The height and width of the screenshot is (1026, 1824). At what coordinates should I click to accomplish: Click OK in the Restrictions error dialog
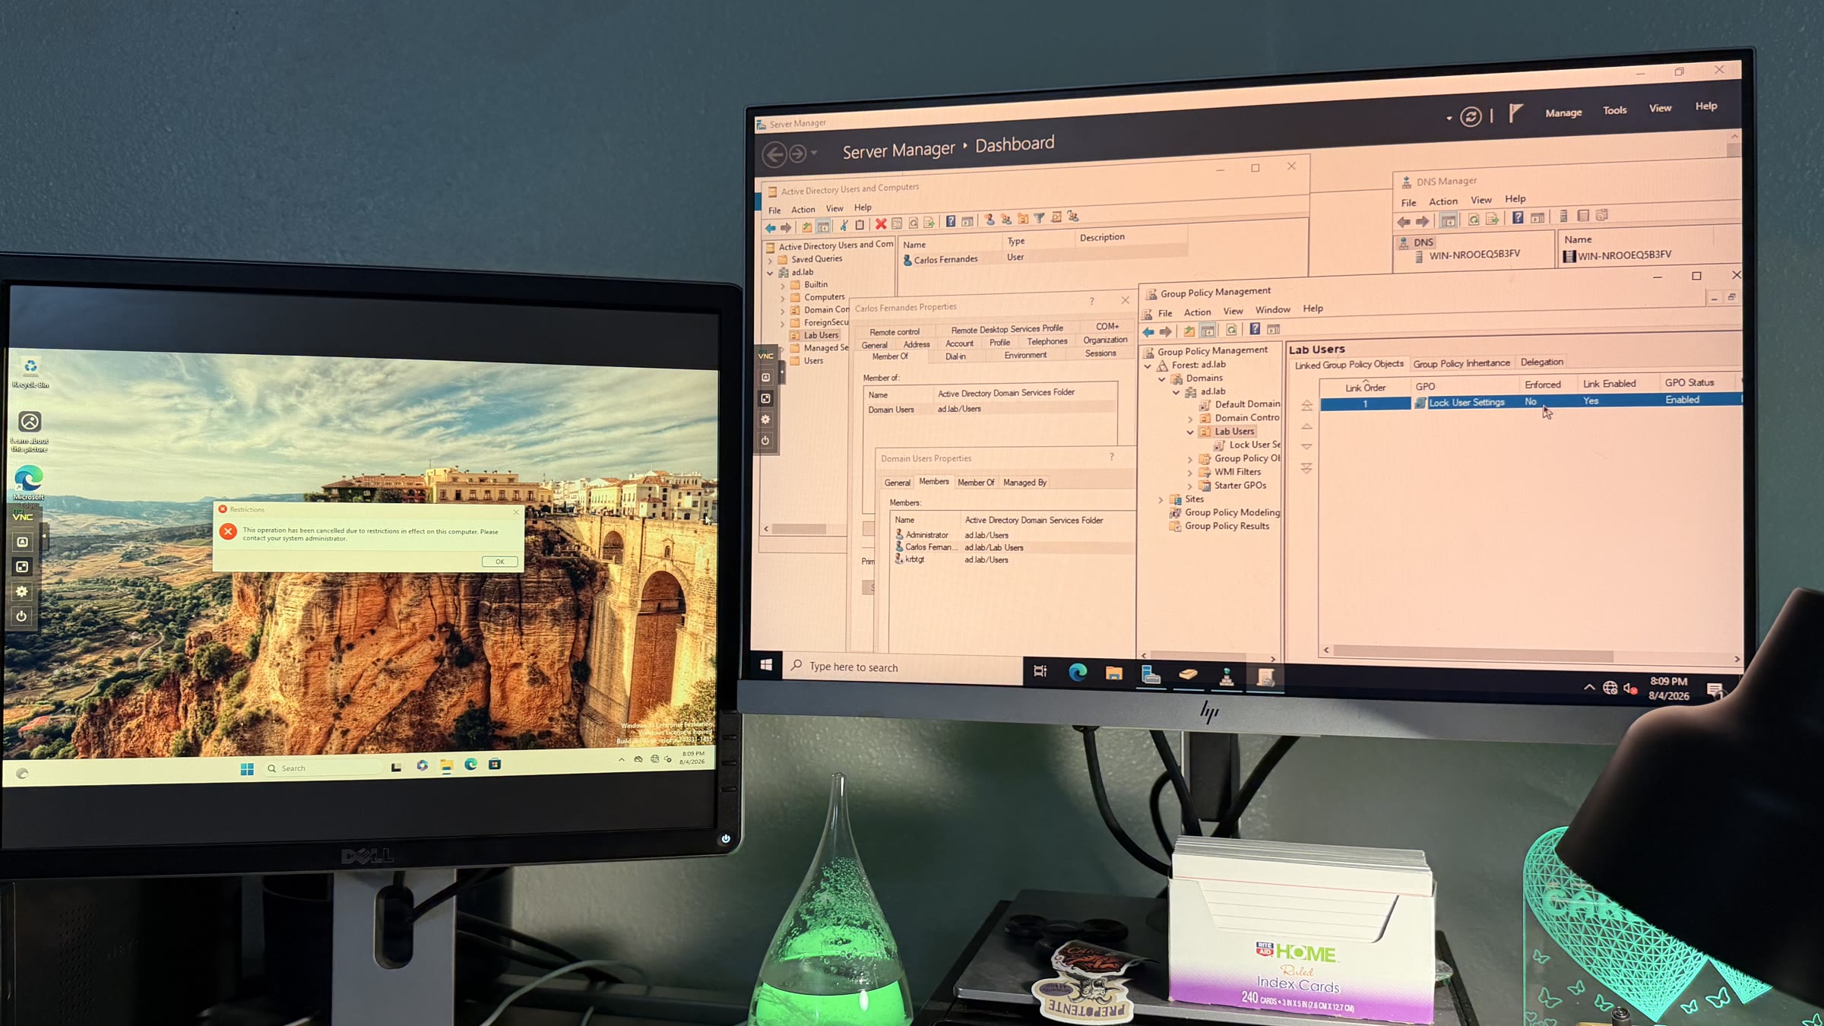point(500,562)
